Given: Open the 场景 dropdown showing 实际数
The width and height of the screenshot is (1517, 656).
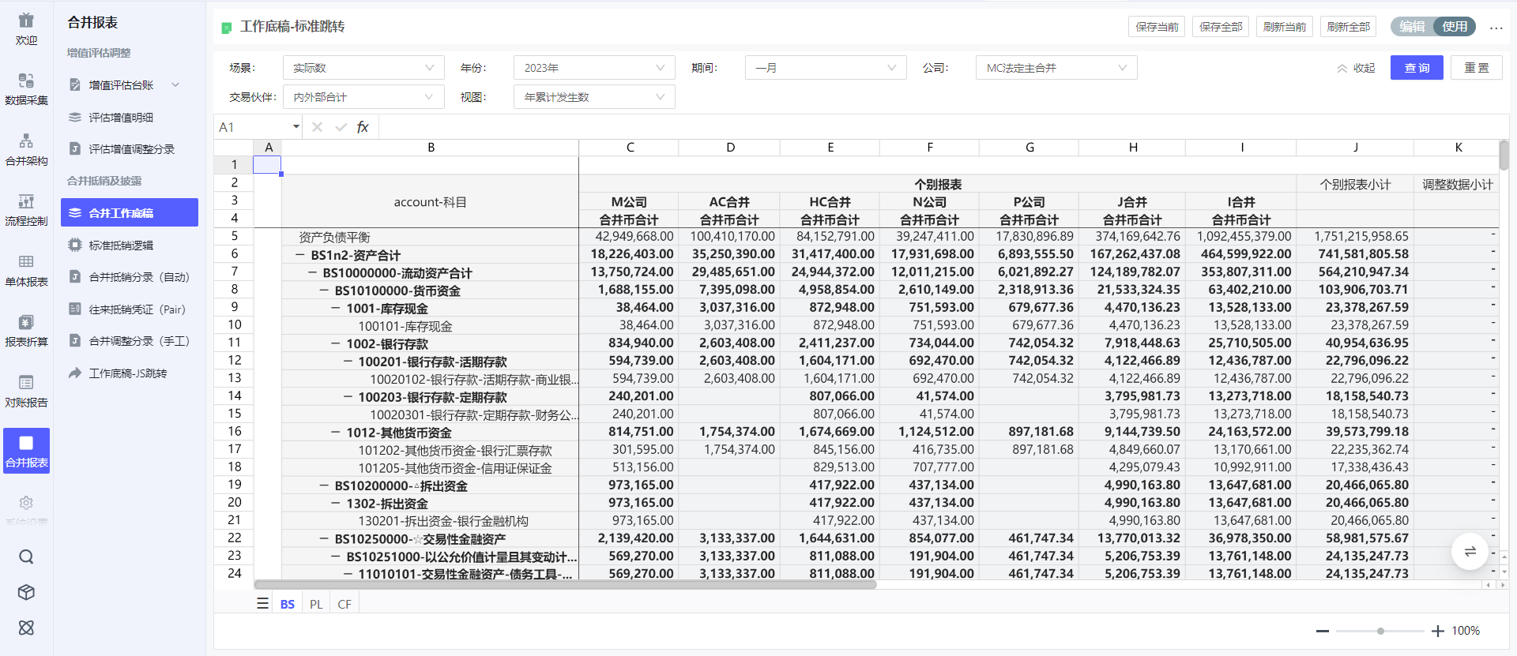Looking at the screenshot, I should 363,68.
